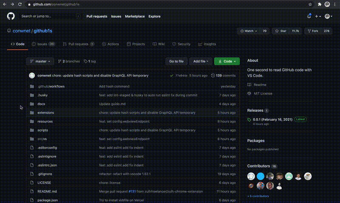
Task: Open commit hash 77e844e
Action: tap(181, 76)
